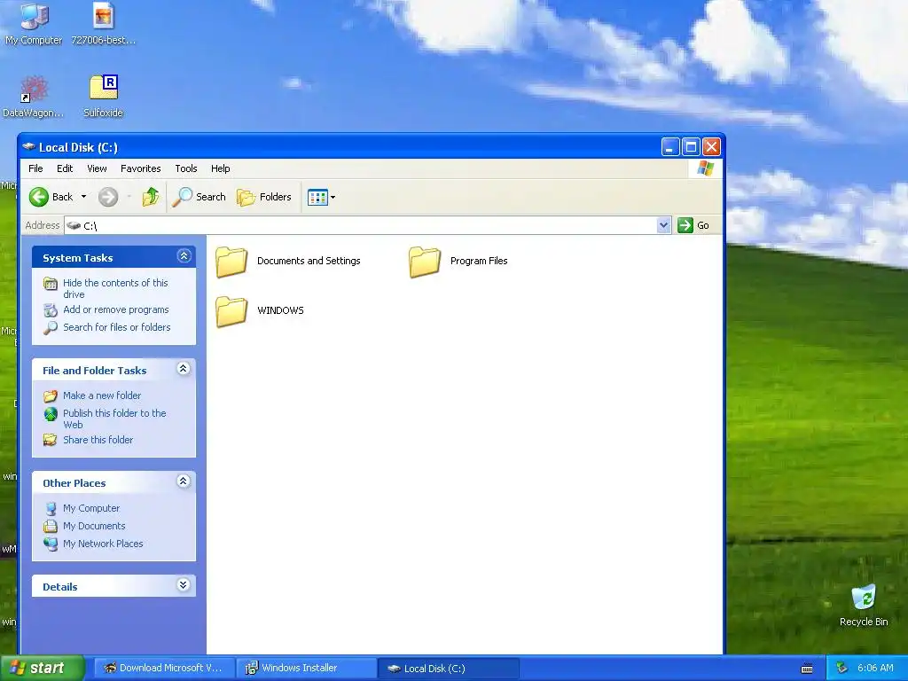Open My Documents from Other Places

pos(94,526)
